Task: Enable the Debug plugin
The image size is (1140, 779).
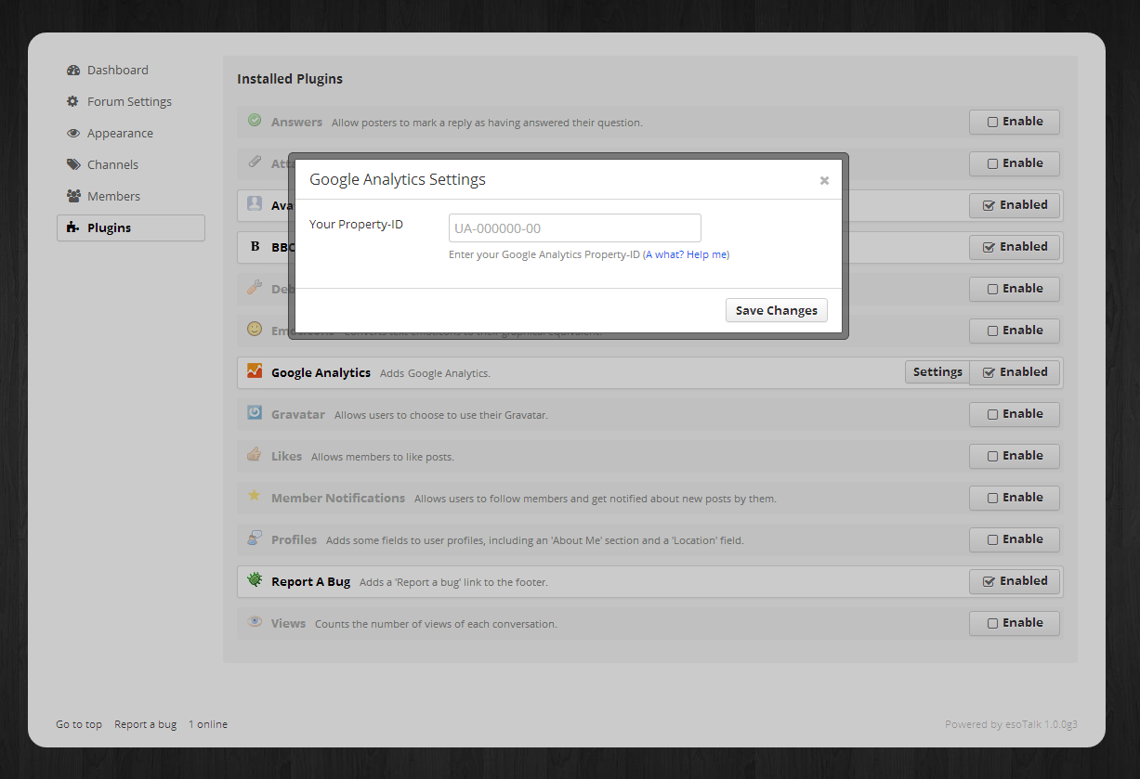Action: coord(1015,289)
